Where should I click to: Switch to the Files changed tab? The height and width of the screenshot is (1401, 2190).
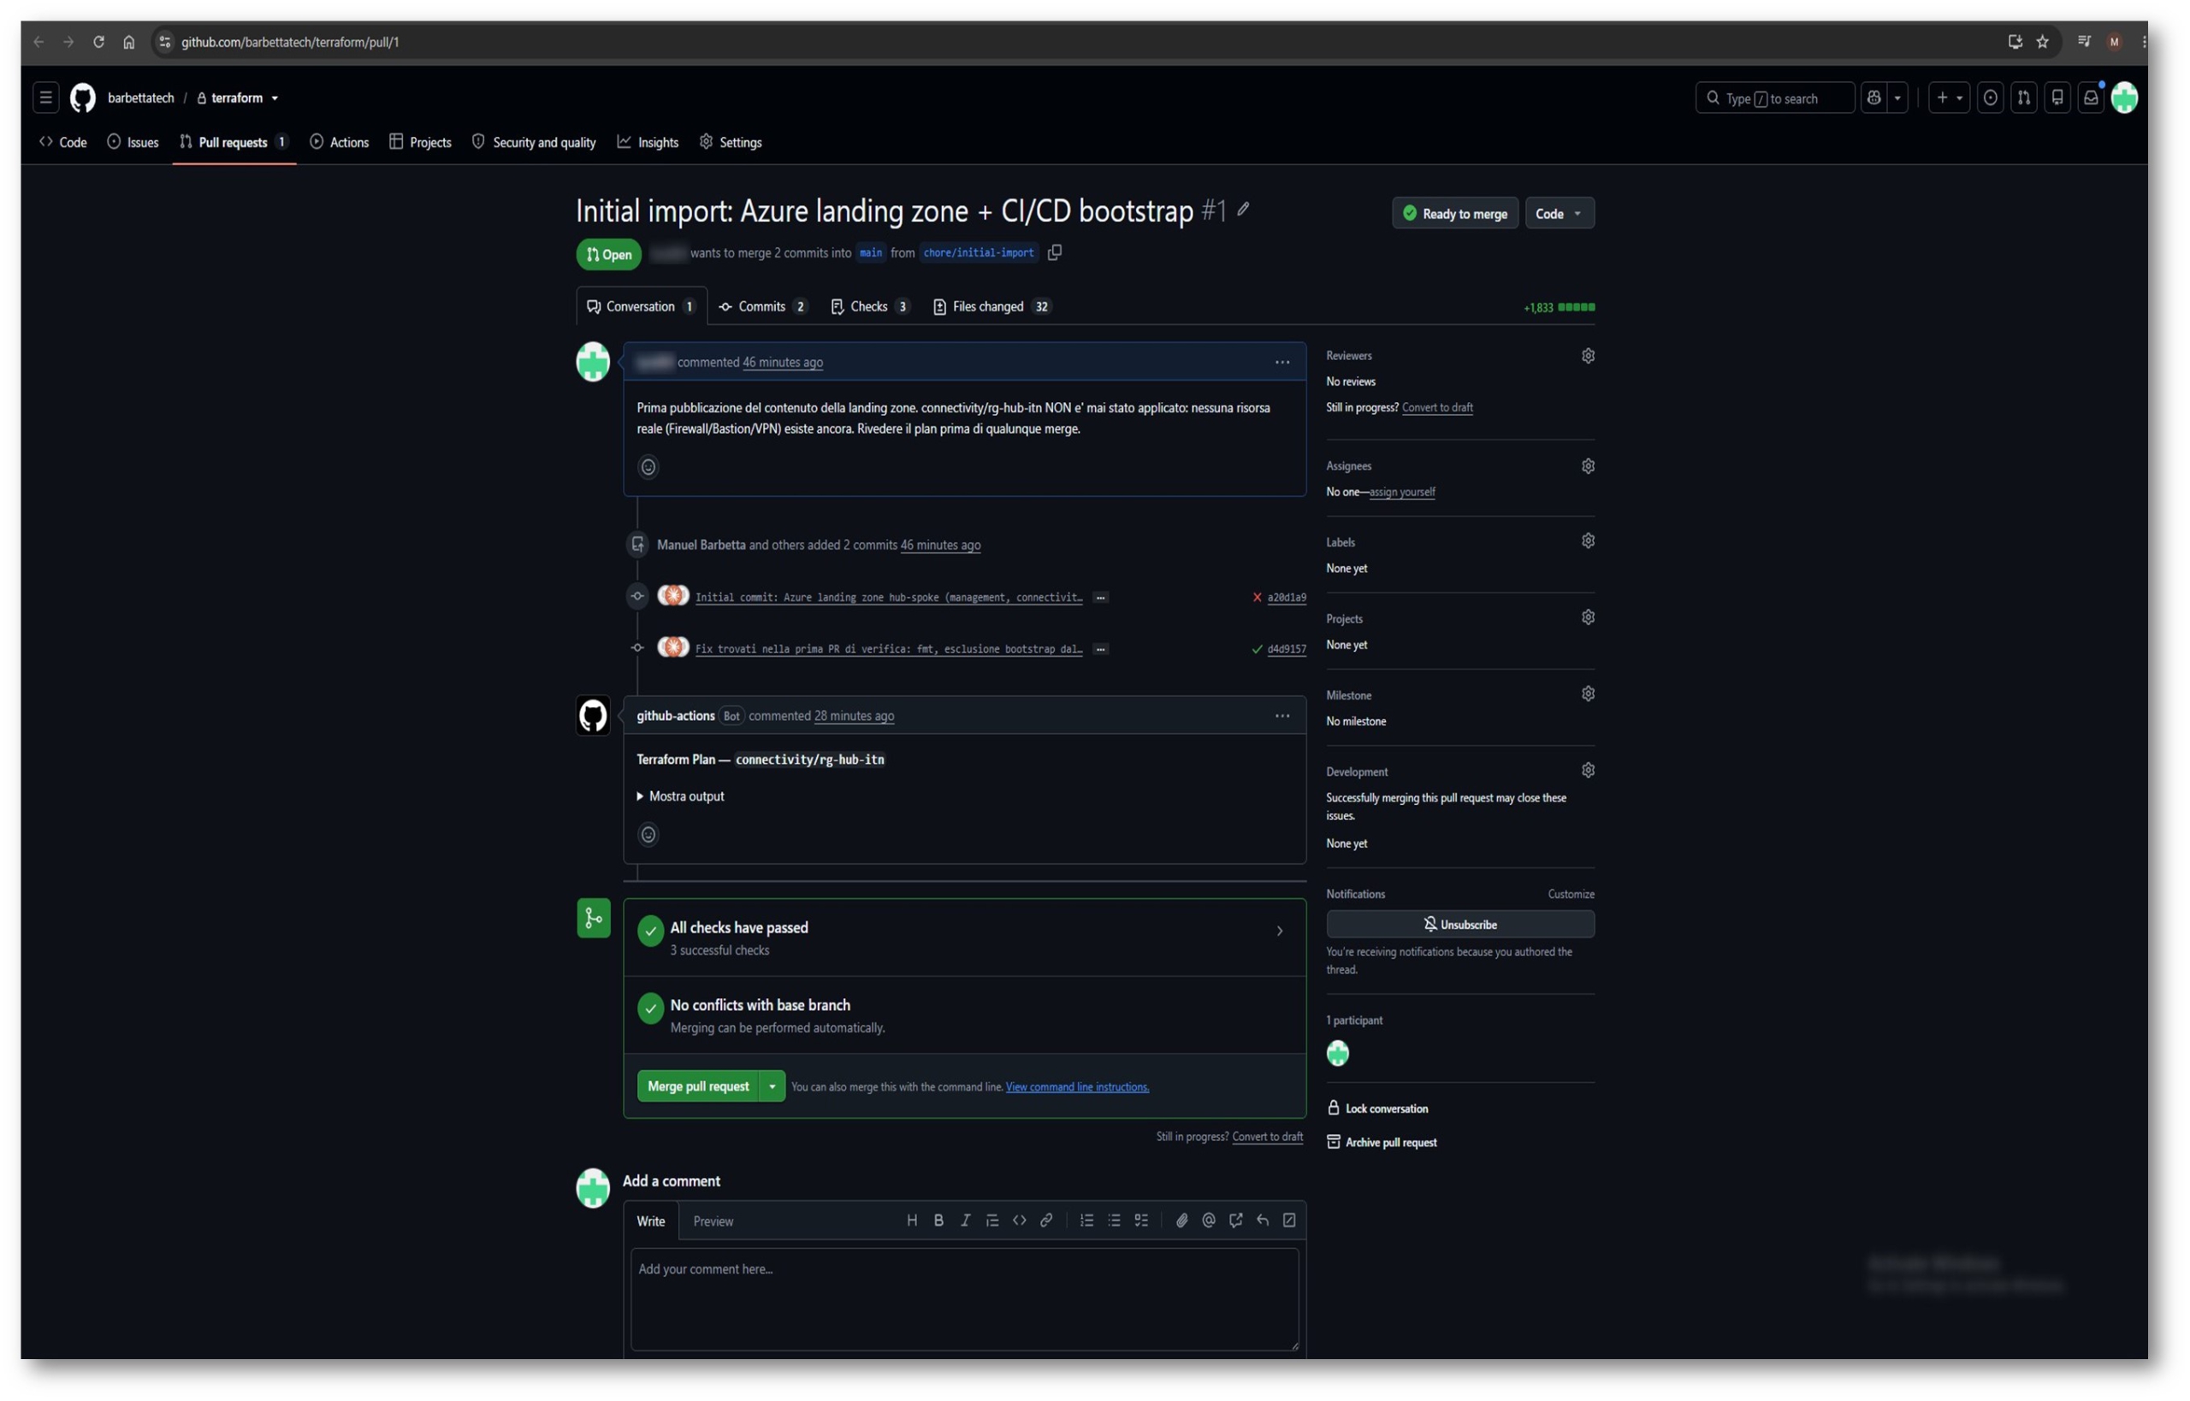[x=991, y=308]
